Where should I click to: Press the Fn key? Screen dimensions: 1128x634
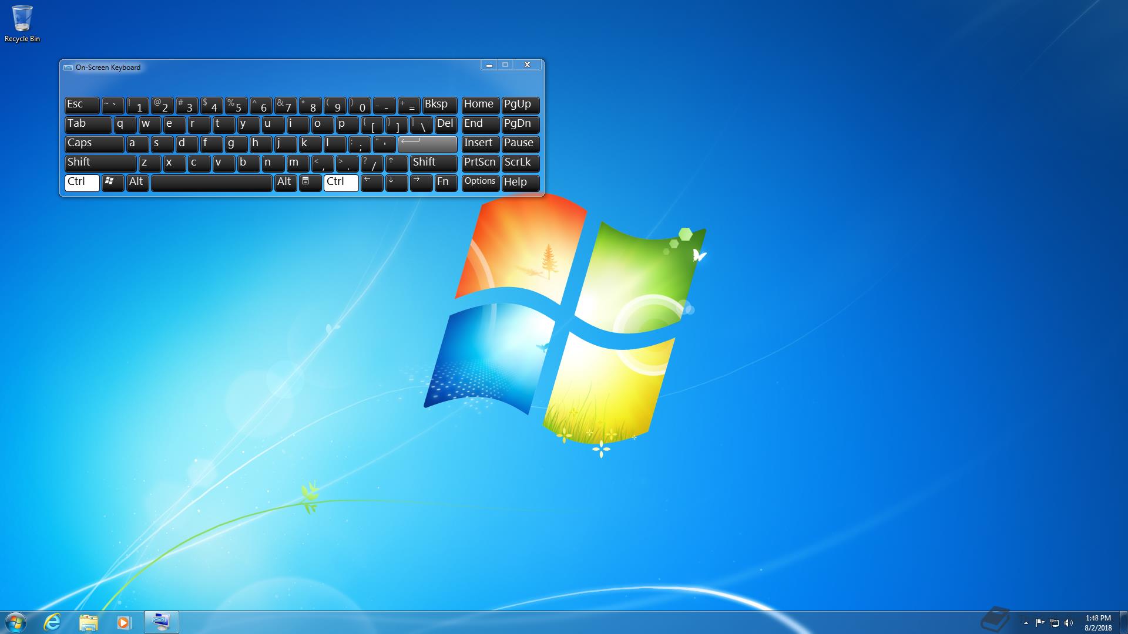click(443, 181)
